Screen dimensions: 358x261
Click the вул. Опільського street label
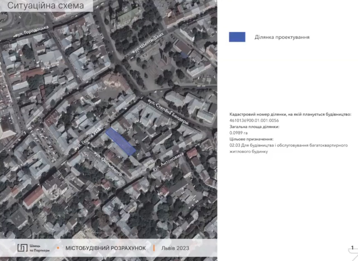108,164
